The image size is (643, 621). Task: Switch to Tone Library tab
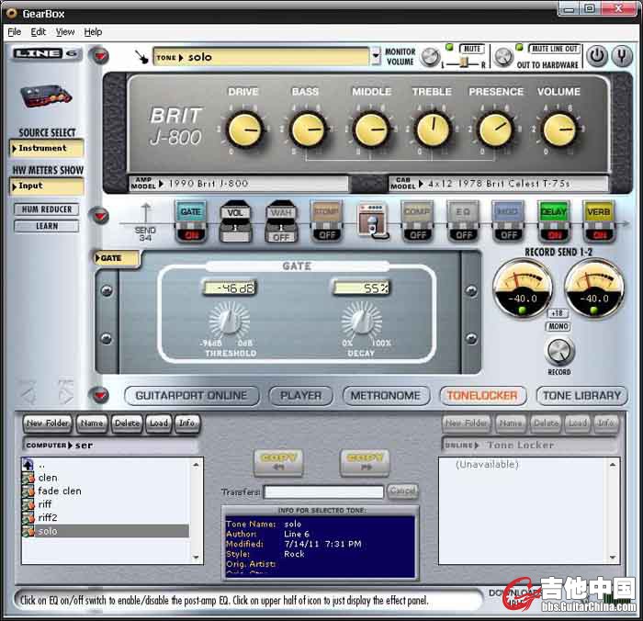pyautogui.click(x=581, y=396)
